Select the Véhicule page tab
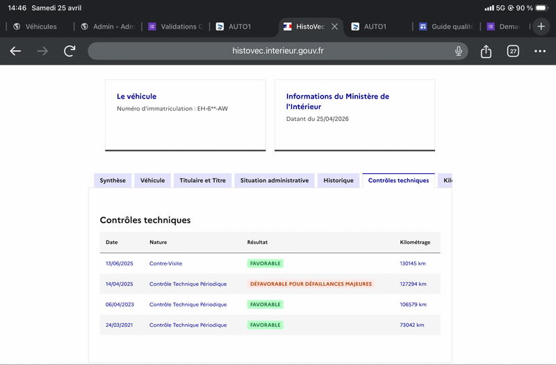 [153, 181]
